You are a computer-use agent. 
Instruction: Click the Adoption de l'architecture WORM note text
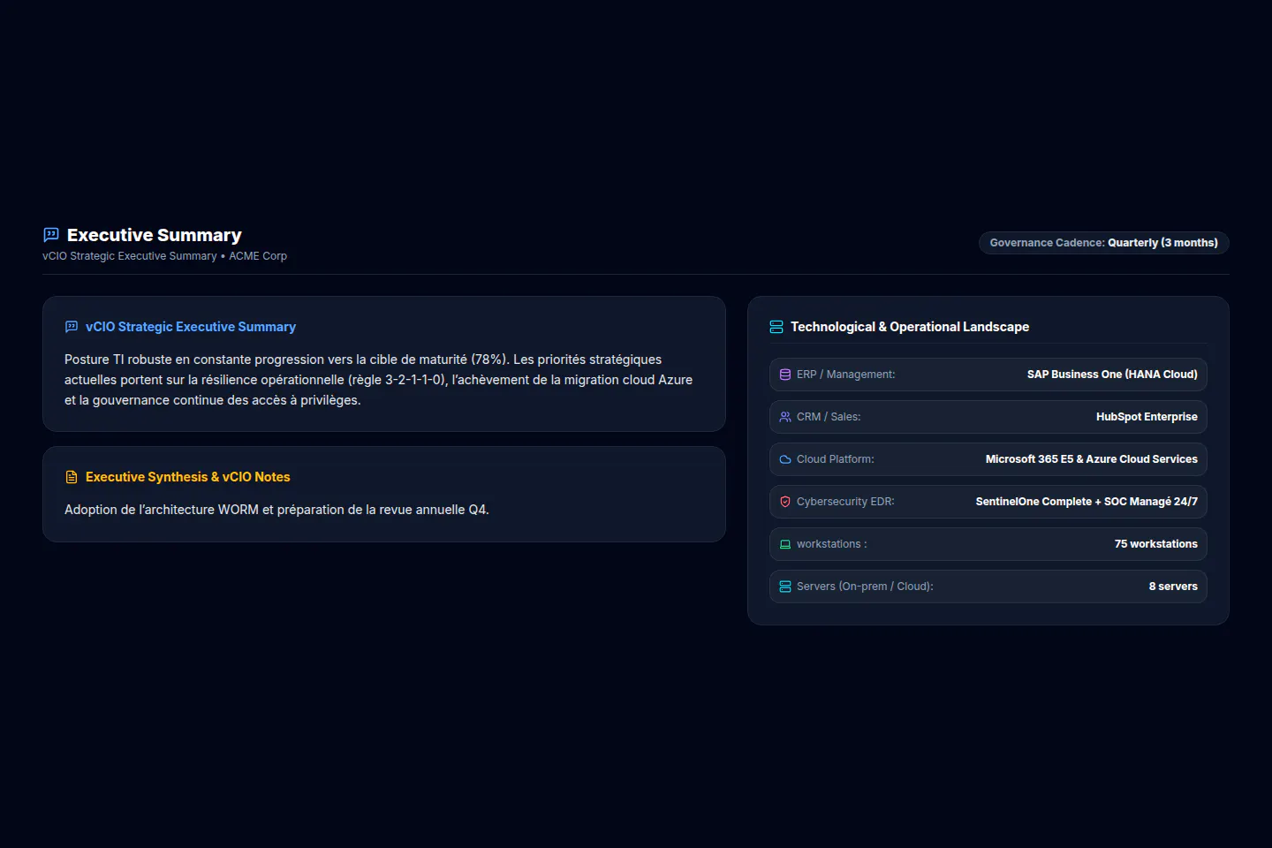click(276, 510)
